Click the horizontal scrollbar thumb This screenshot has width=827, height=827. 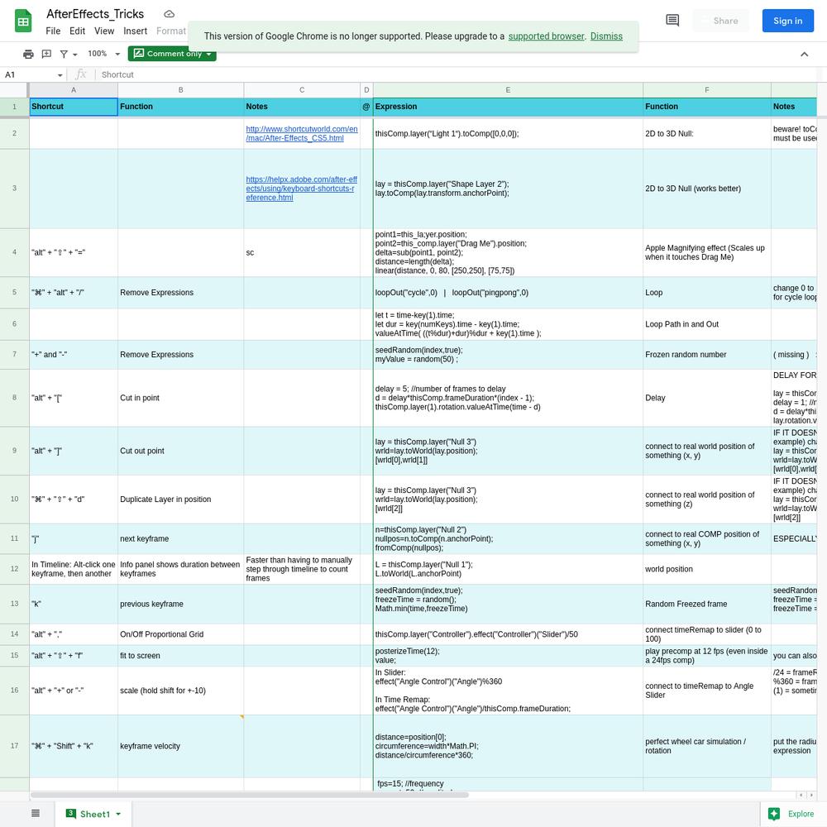(249, 794)
